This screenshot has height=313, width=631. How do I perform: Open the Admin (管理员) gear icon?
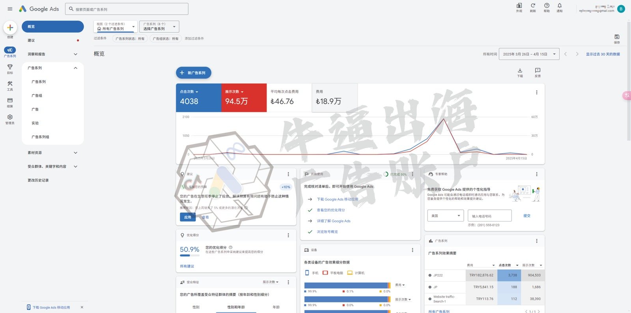(10, 119)
